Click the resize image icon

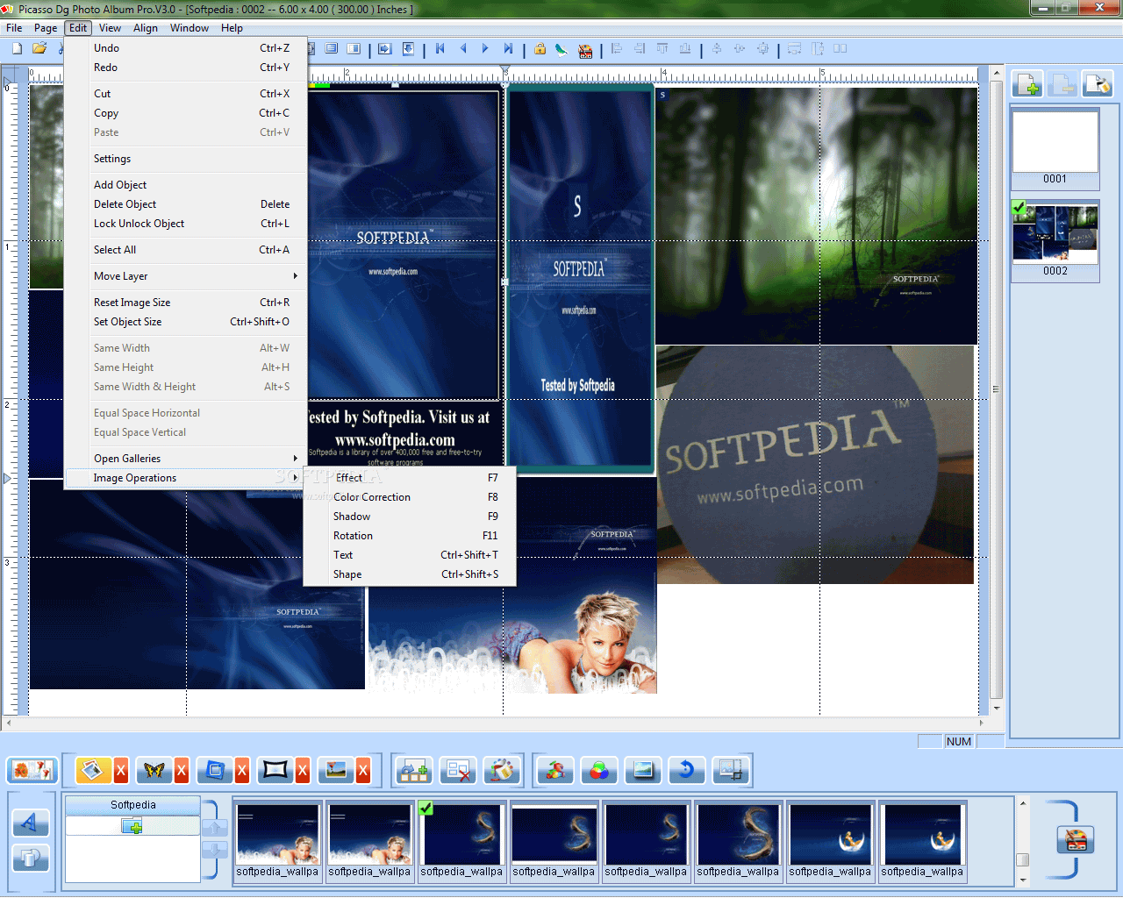coord(731,770)
